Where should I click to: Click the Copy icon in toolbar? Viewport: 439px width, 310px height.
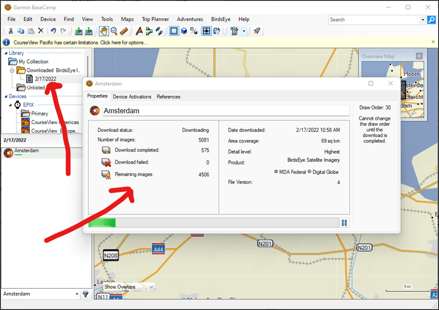tap(21, 31)
